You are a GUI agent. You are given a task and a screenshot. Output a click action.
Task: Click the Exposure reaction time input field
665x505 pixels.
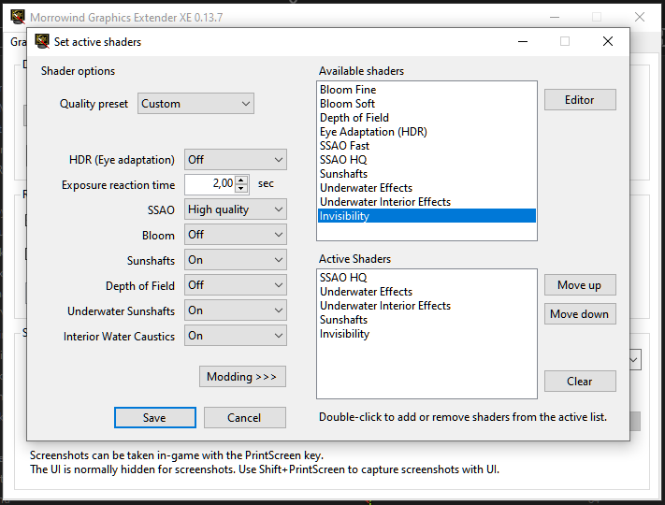[x=210, y=184]
